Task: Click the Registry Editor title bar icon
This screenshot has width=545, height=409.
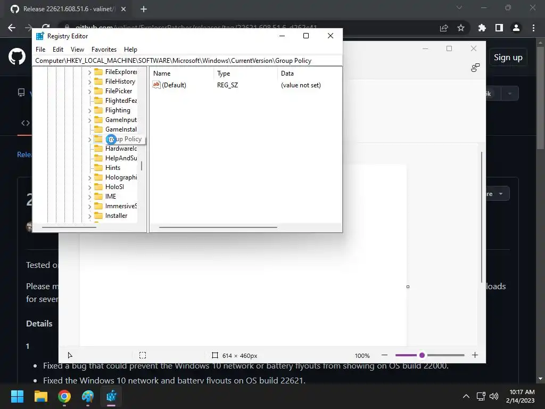Action: (x=40, y=36)
